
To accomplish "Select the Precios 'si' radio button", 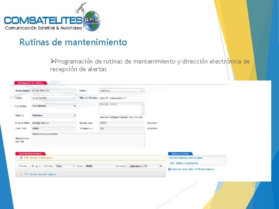I will pos(33,166).
